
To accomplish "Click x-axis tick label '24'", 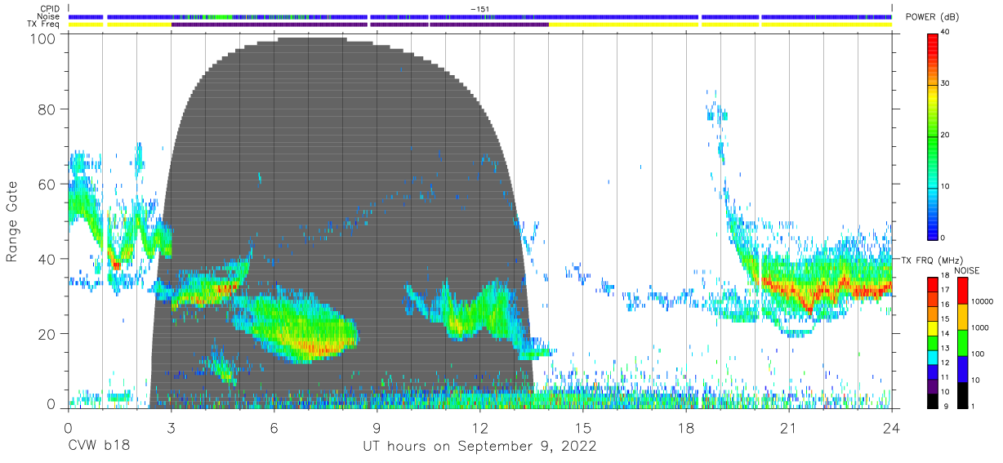I will click(892, 428).
